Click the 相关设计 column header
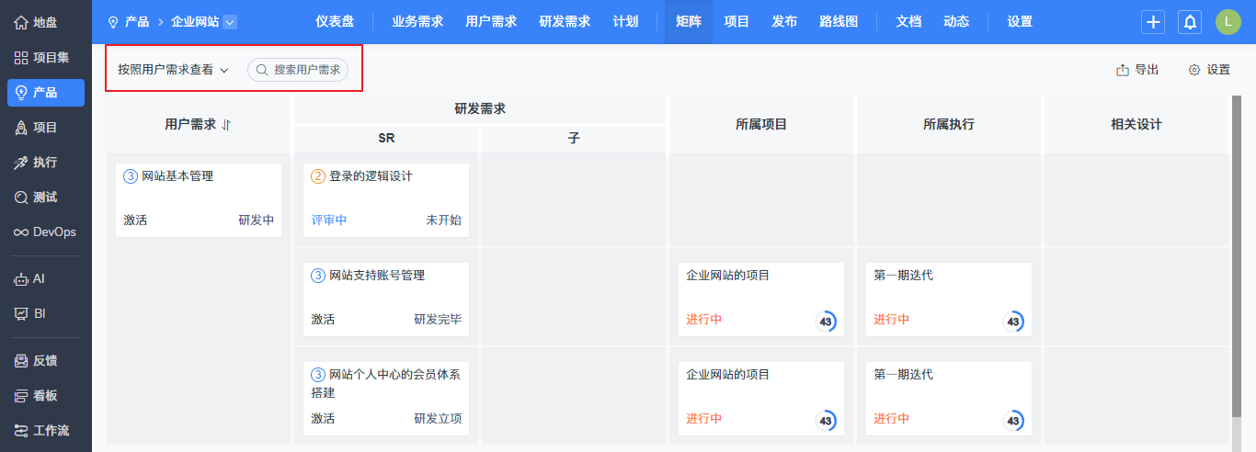 pyautogui.click(x=1136, y=124)
